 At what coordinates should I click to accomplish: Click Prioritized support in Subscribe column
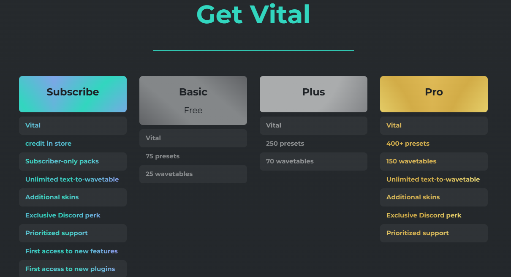(x=73, y=233)
